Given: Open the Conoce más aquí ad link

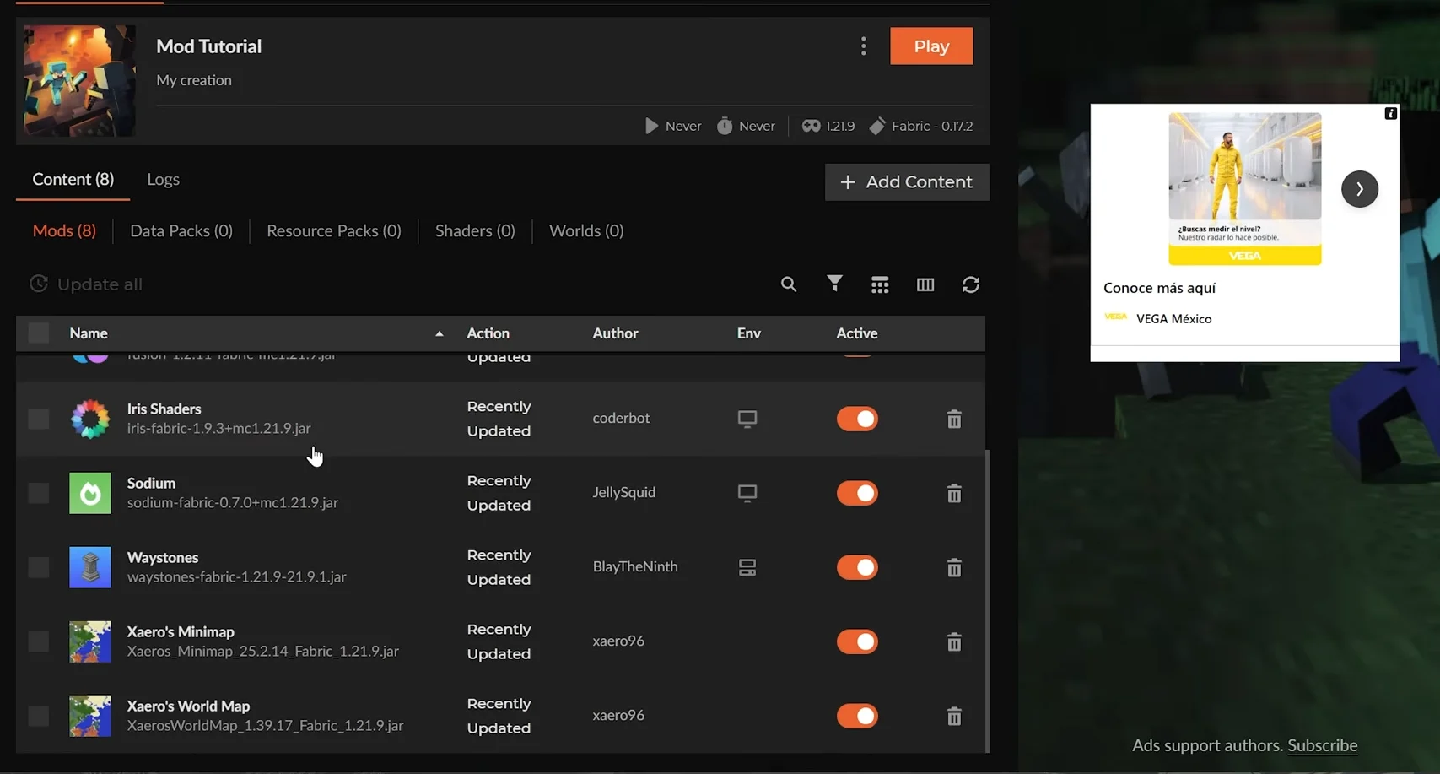Looking at the screenshot, I should pyautogui.click(x=1159, y=288).
